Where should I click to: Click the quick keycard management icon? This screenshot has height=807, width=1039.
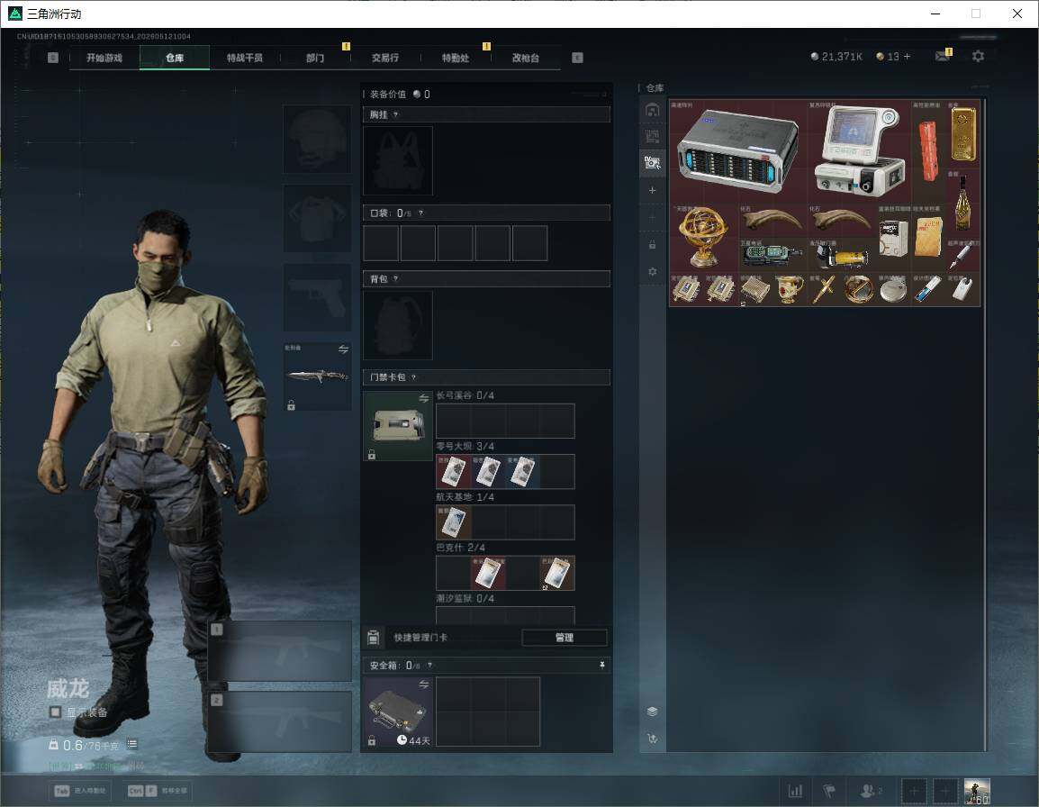coord(373,638)
